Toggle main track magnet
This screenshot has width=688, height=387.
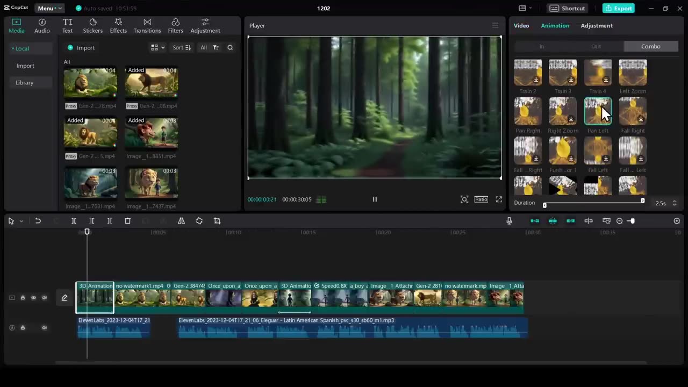[x=535, y=221]
